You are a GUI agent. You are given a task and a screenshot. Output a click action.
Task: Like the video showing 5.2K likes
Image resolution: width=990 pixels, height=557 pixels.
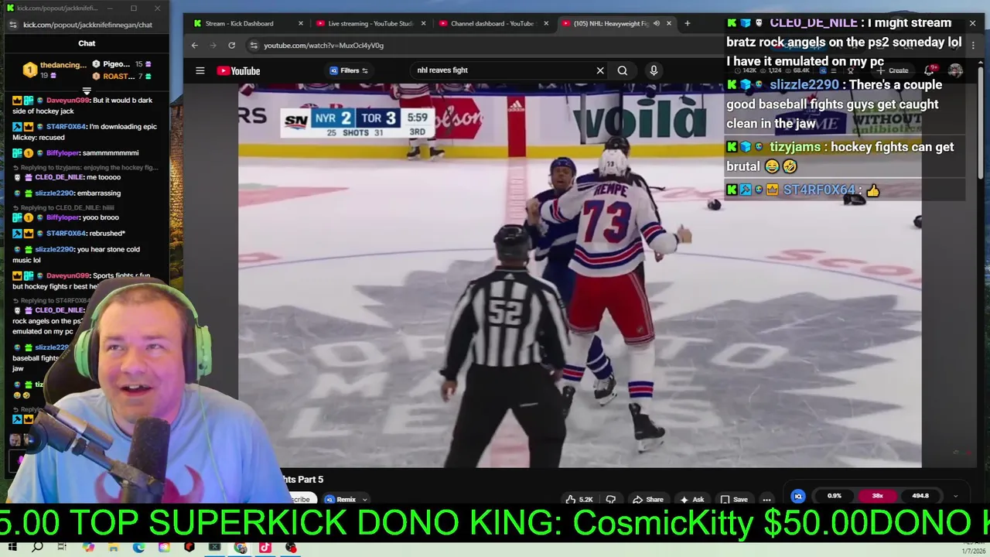click(x=579, y=500)
